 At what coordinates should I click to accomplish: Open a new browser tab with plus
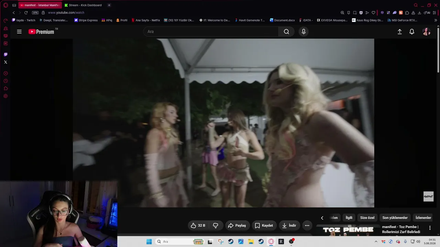[x=109, y=5]
